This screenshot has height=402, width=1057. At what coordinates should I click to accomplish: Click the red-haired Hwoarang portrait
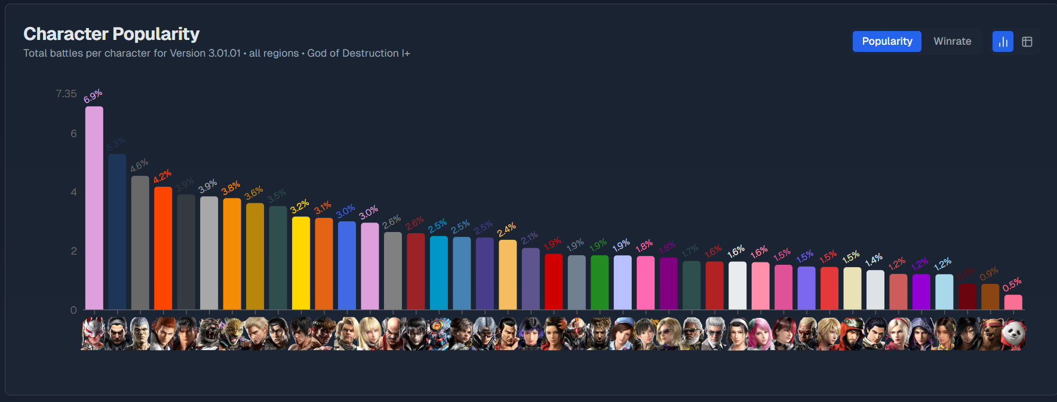163,334
